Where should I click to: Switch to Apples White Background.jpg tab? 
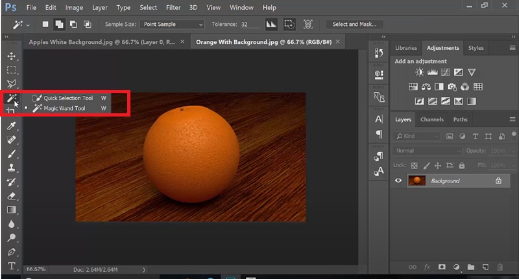[102, 42]
